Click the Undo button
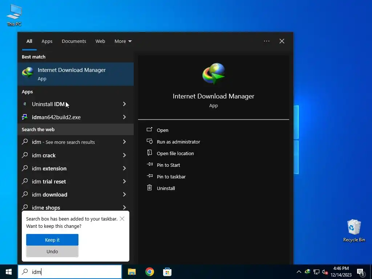The height and width of the screenshot is (279, 372). tap(52, 251)
